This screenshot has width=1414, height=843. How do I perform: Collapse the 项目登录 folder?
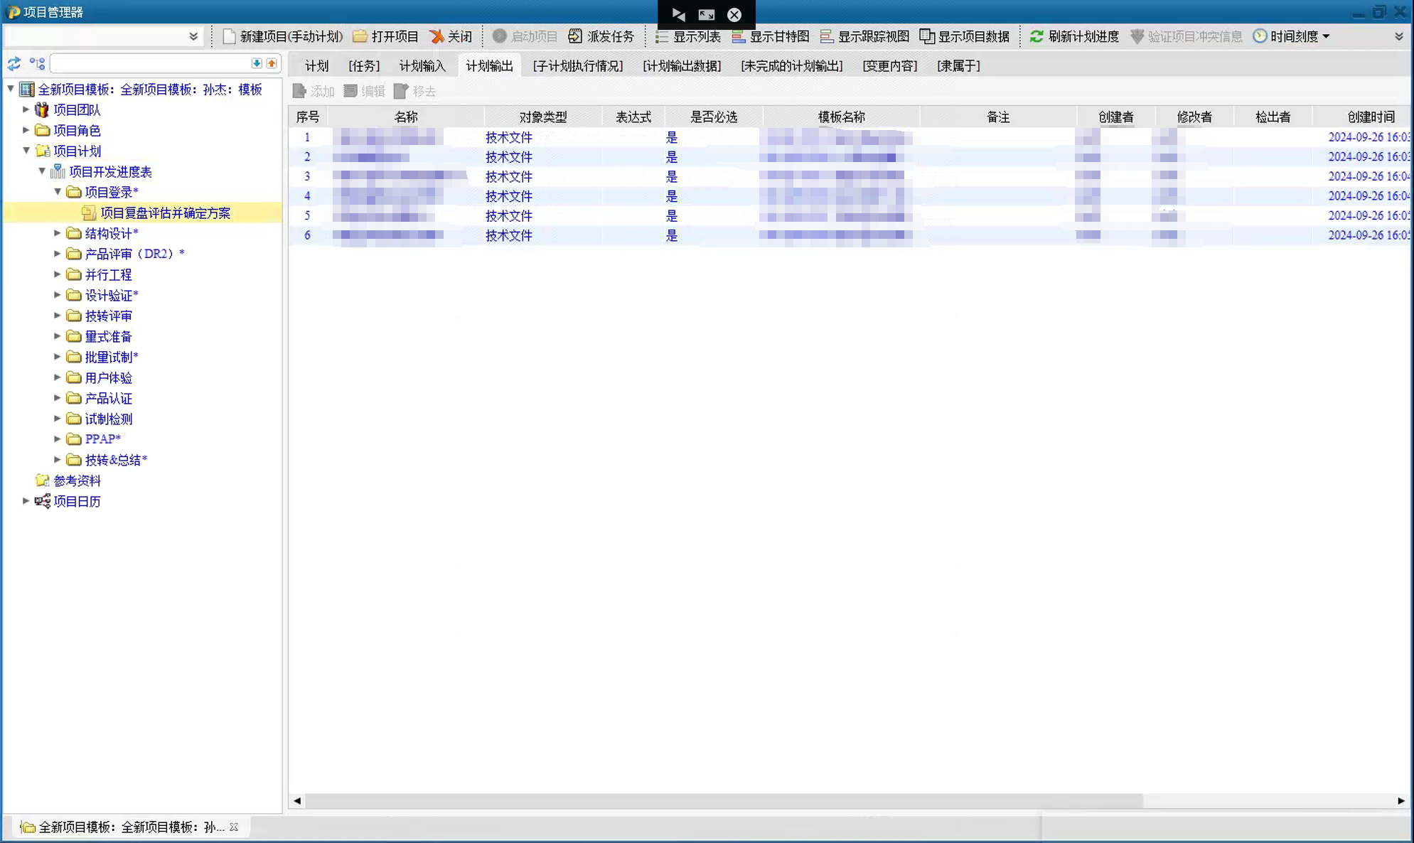pos(58,192)
